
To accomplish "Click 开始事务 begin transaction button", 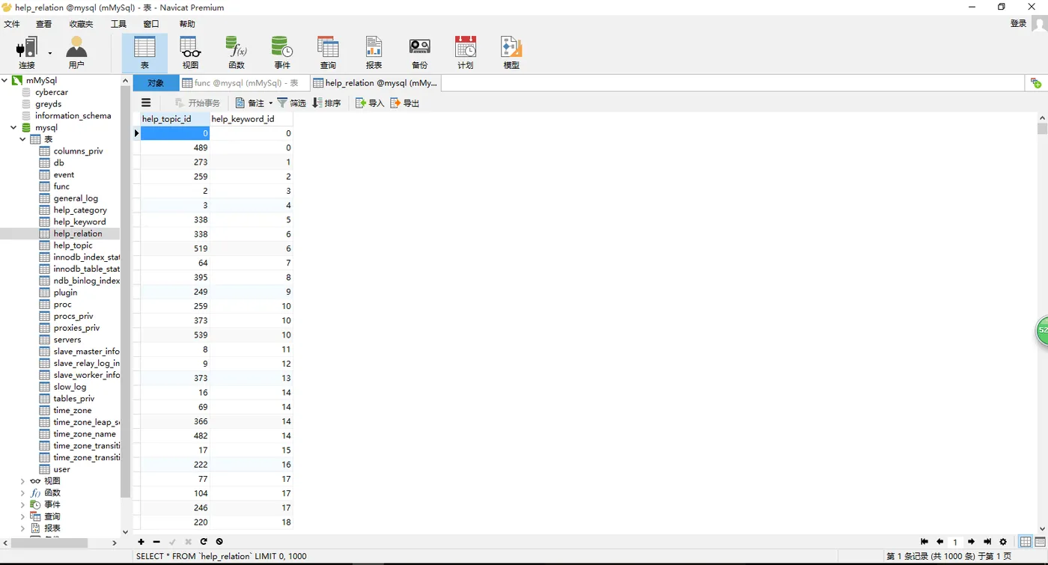I will pyautogui.click(x=198, y=103).
